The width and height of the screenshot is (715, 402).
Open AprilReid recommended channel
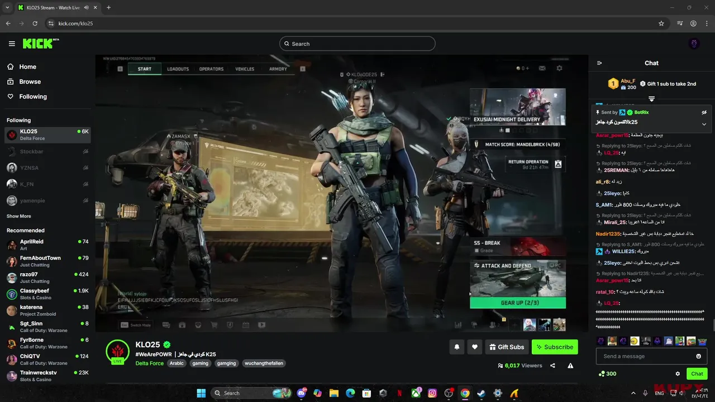point(47,245)
